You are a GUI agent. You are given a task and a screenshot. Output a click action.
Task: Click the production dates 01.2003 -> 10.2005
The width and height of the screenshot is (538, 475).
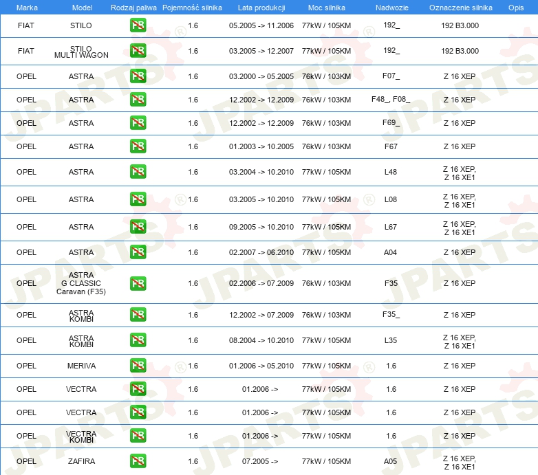(261, 146)
